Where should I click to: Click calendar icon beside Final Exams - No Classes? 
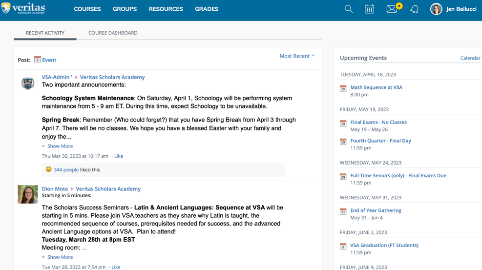point(343,123)
